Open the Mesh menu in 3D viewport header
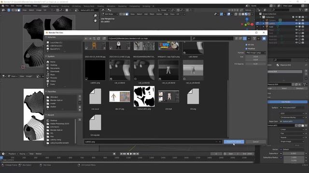Screen dimensions: 309x173 click(152, 14)
